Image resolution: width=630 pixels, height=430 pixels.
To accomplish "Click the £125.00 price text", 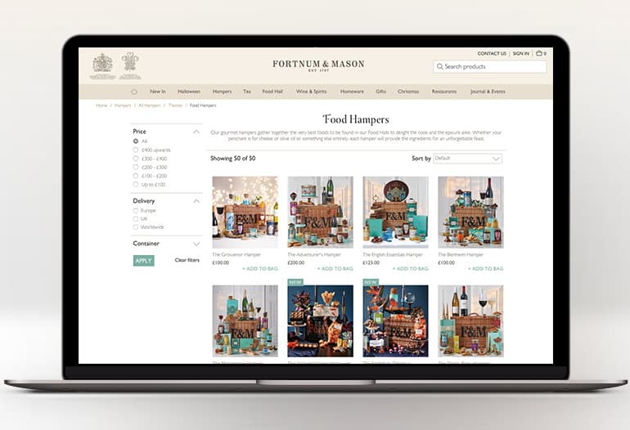I will (x=371, y=262).
